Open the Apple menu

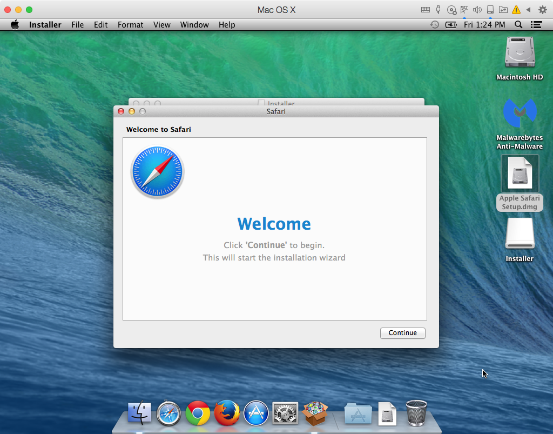15,25
